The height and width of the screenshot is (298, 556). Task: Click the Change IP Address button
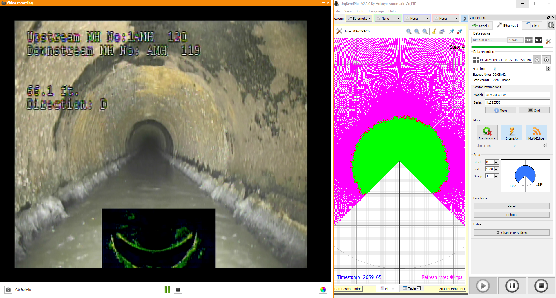[x=511, y=233]
